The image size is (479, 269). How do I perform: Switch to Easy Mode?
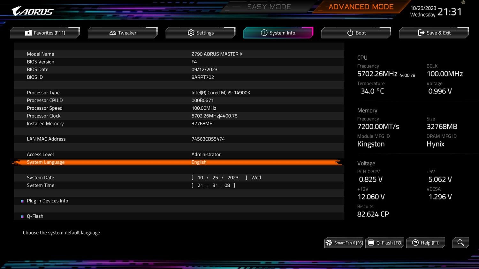tap(269, 7)
